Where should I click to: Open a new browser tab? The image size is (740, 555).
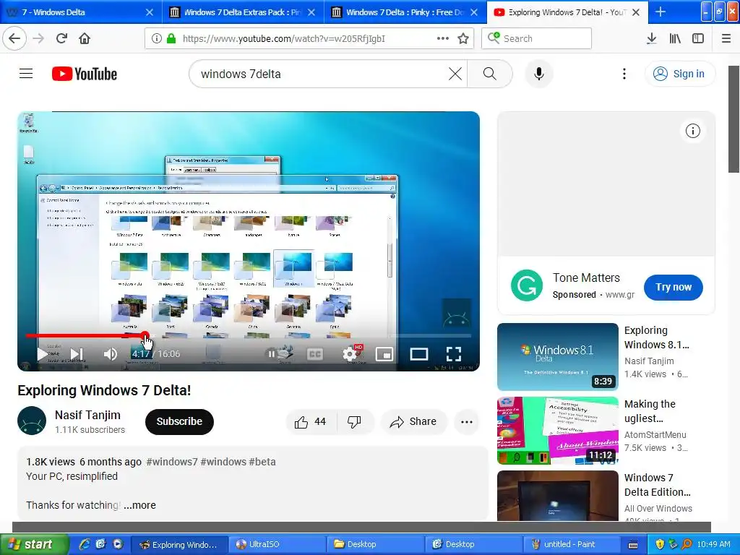tap(661, 12)
